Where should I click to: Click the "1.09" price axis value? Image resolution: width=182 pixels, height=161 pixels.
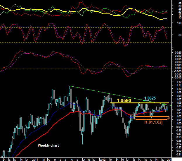pyautogui.click(x=179, y=93)
